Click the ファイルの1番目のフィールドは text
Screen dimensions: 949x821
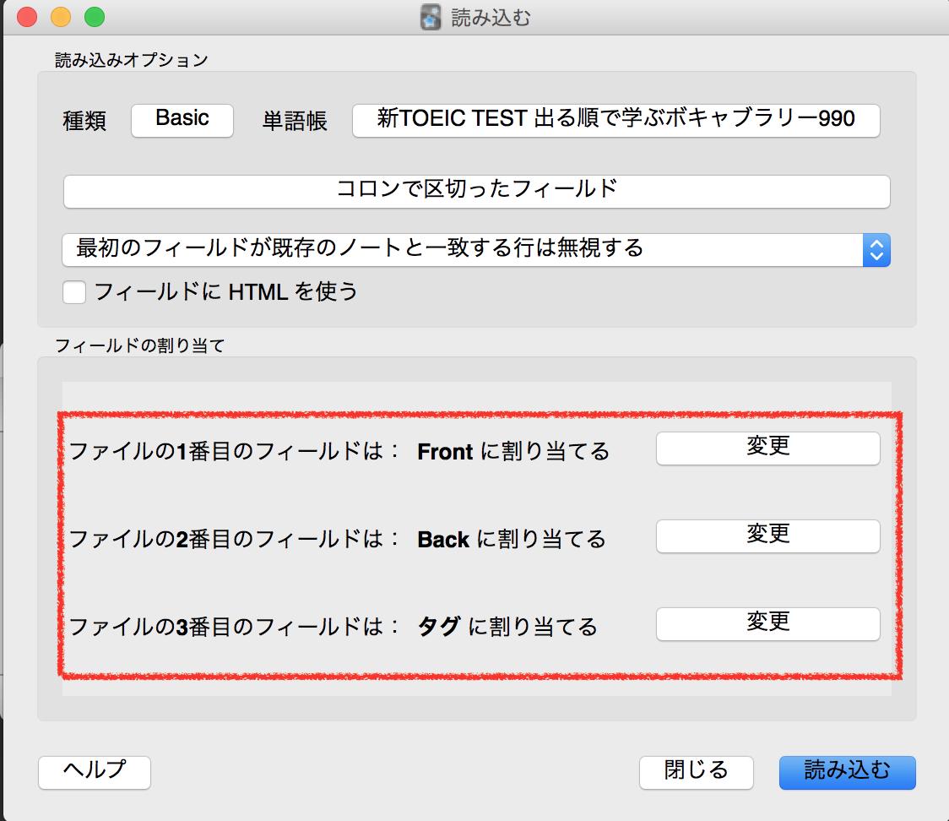(233, 451)
